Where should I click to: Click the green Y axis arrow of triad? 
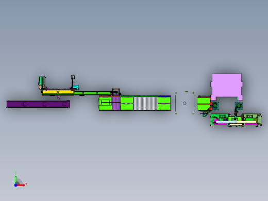coord(16,179)
